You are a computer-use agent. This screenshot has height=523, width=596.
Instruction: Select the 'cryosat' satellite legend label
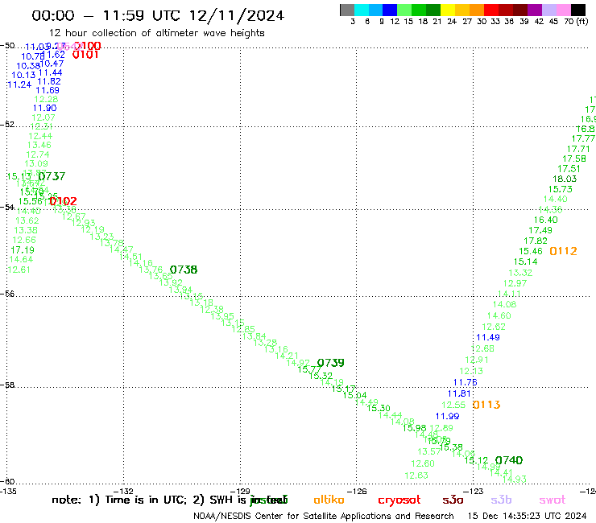[399, 500]
